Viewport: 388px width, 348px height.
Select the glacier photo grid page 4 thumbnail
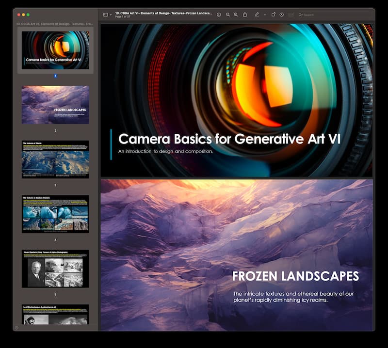coord(55,214)
